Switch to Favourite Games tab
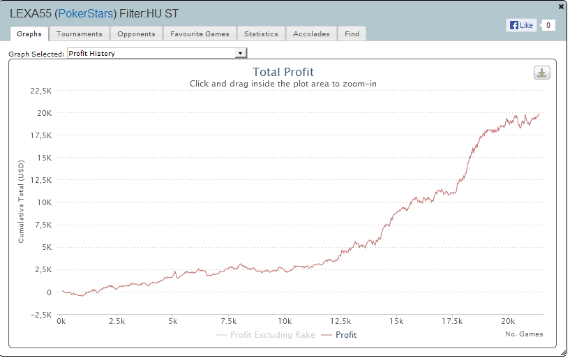Viewport: 570px width, 358px height. [x=200, y=33]
